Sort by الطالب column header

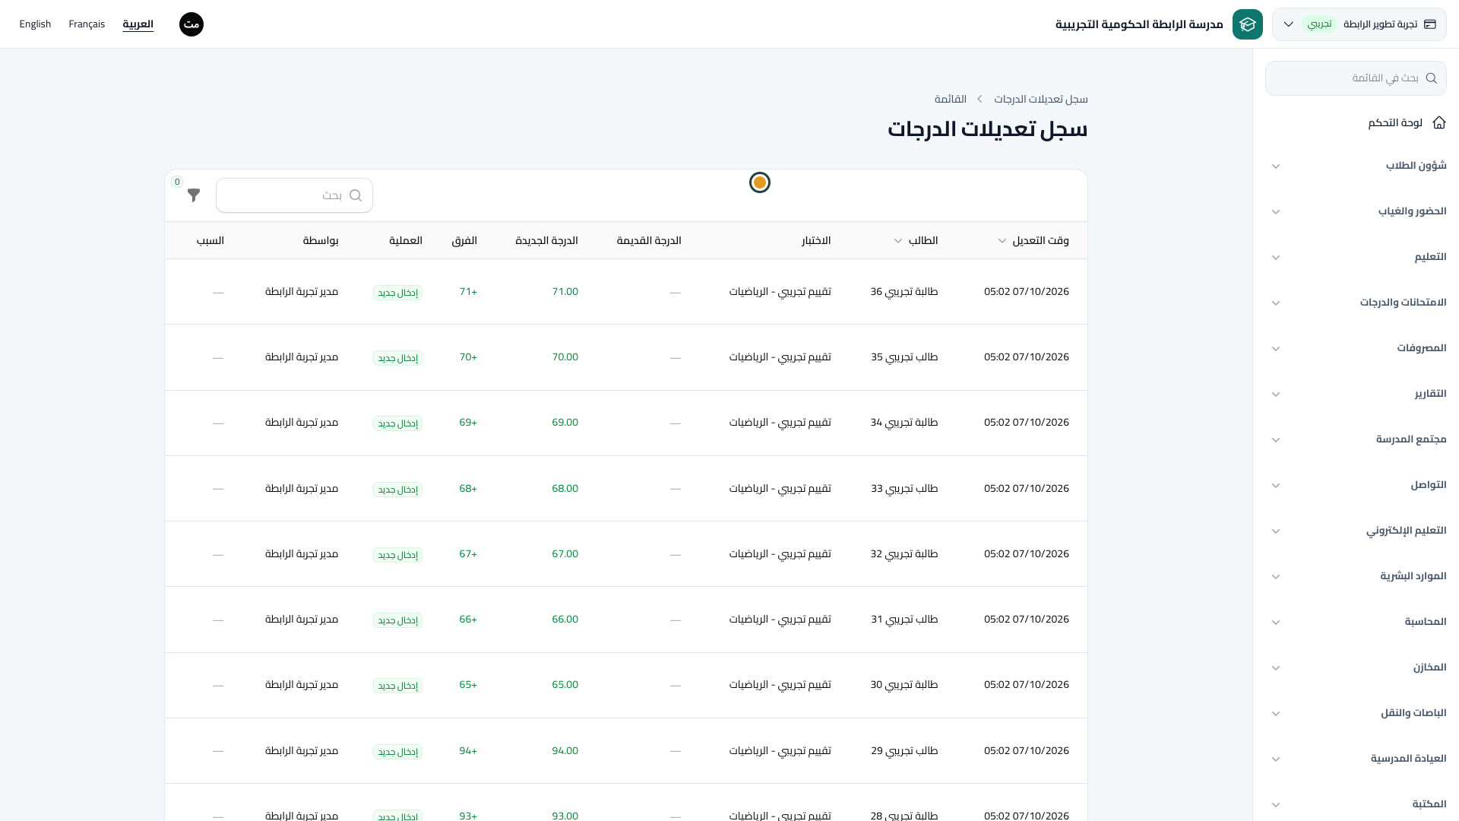click(x=916, y=241)
